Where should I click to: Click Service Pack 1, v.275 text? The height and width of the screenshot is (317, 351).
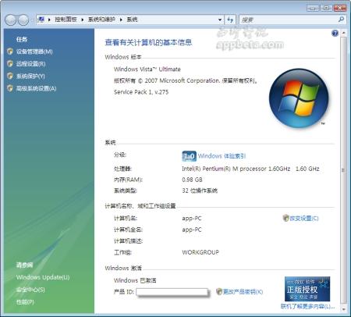click(141, 92)
